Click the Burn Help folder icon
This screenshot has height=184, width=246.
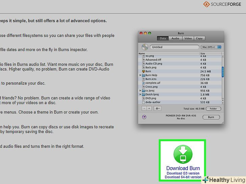pos(143,75)
